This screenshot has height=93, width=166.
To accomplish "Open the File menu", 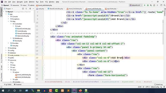I will [x=6, y=2].
